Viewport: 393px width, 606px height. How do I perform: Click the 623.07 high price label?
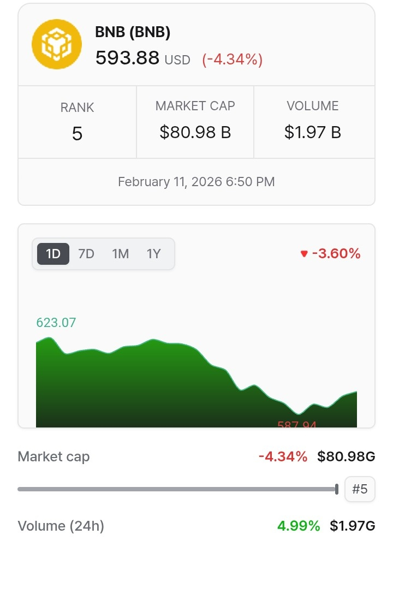tap(56, 323)
